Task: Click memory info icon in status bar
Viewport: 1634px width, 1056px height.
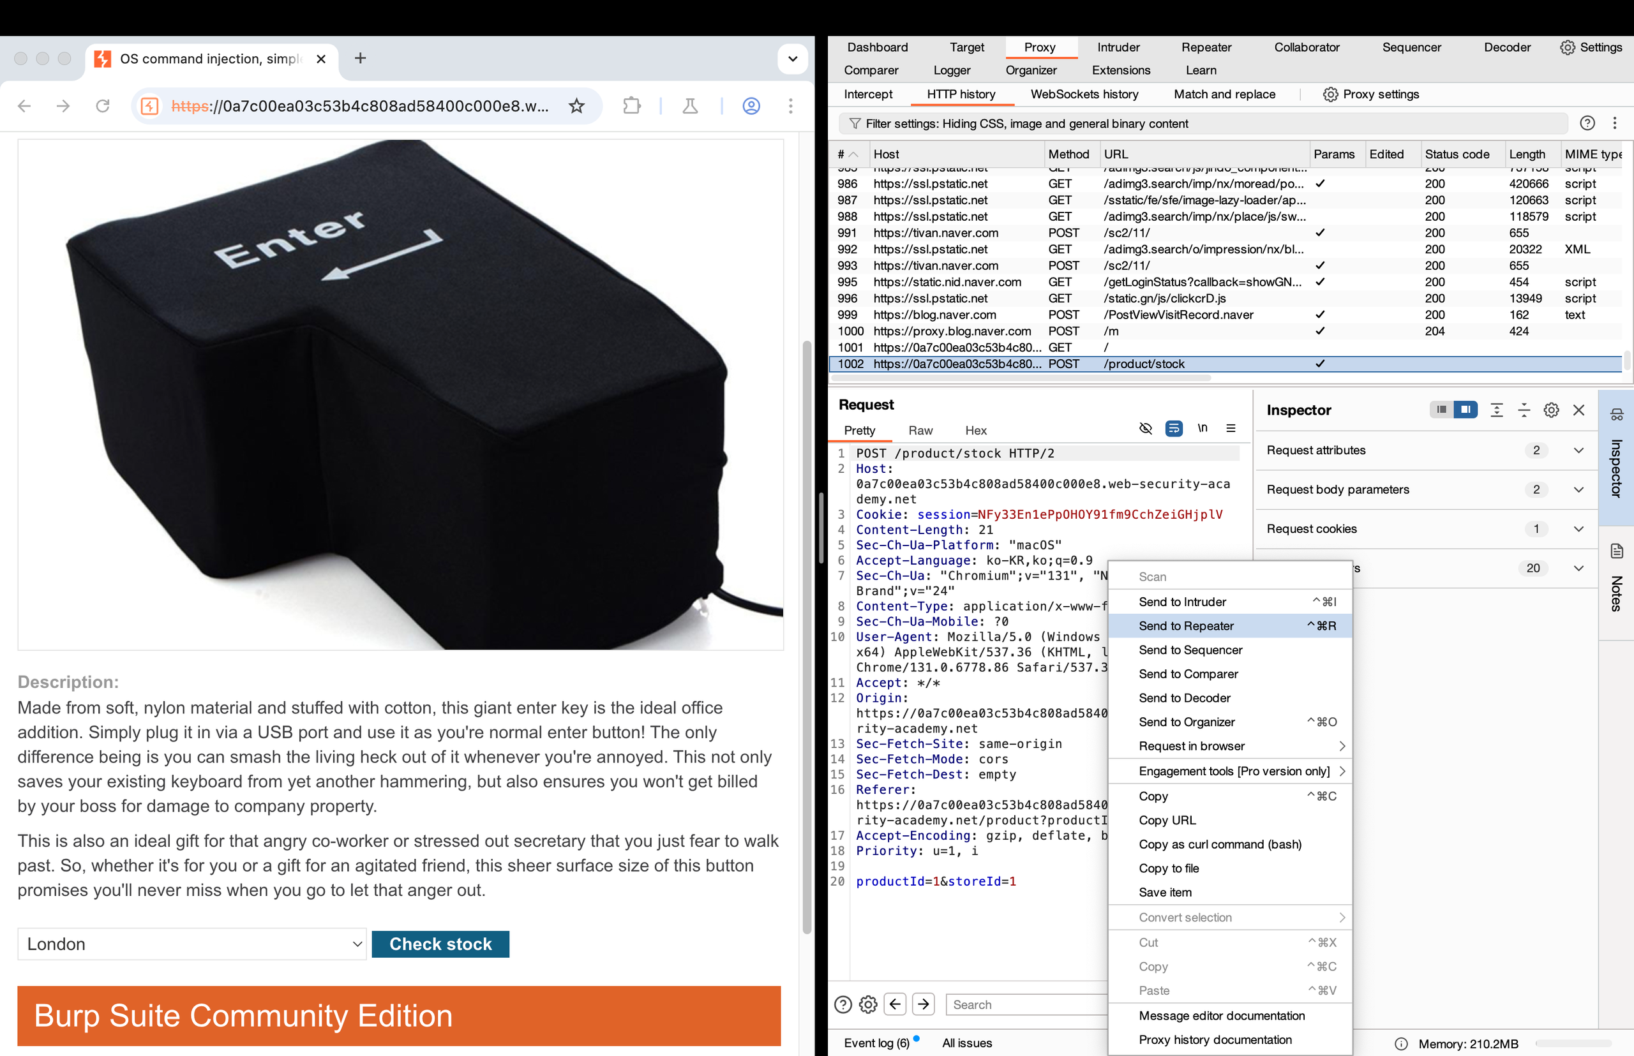Action: [1401, 1044]
